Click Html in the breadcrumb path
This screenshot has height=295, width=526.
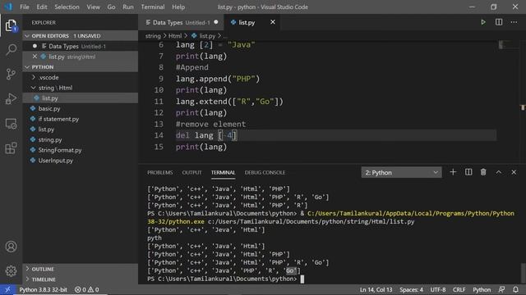(175, 36)
